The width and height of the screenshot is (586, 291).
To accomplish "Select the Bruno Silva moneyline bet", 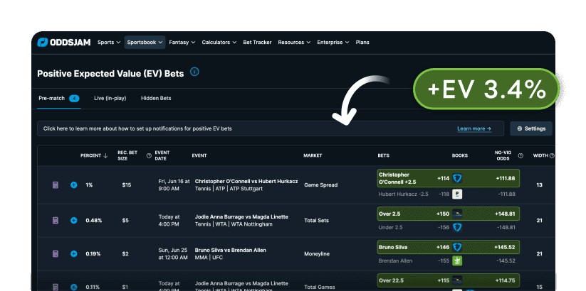I will (448, 247).
